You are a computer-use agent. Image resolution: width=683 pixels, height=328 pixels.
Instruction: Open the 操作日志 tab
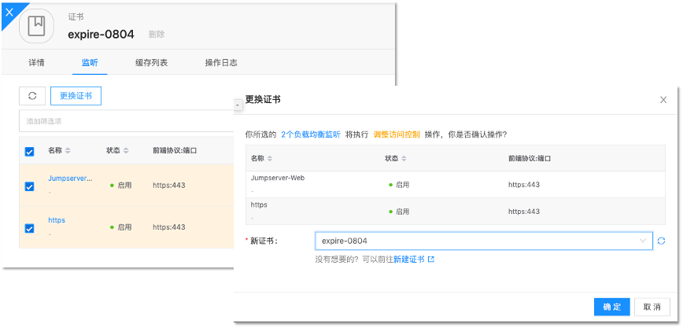[x=221, y=62]
